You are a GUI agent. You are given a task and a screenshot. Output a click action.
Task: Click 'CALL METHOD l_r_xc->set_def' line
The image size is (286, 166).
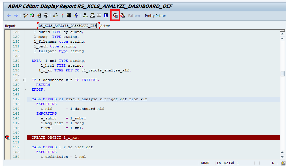click(x=62, y=147)
